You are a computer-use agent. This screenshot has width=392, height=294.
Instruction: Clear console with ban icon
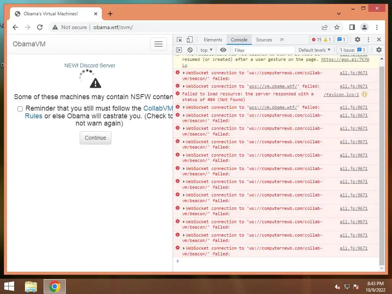coord(190,50)
